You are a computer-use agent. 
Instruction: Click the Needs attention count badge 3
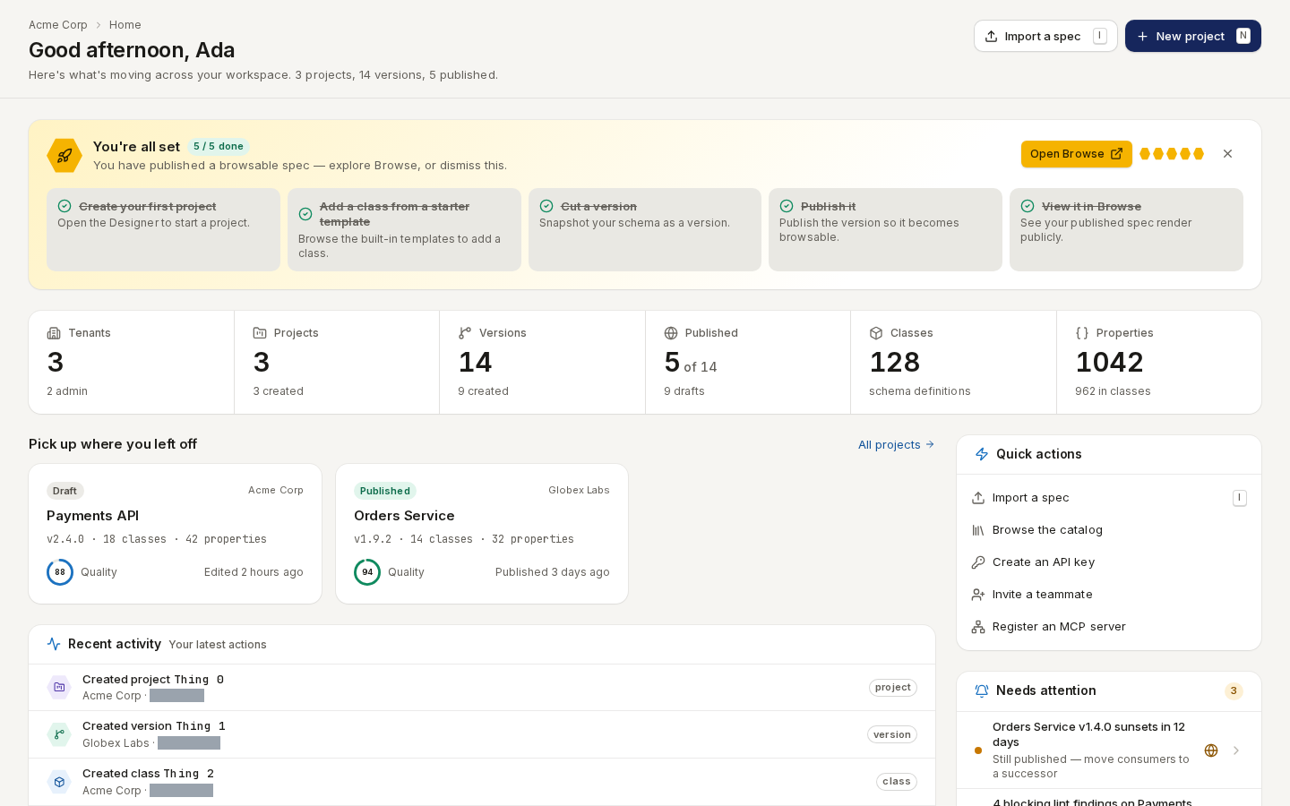[x=1234, y=690]
